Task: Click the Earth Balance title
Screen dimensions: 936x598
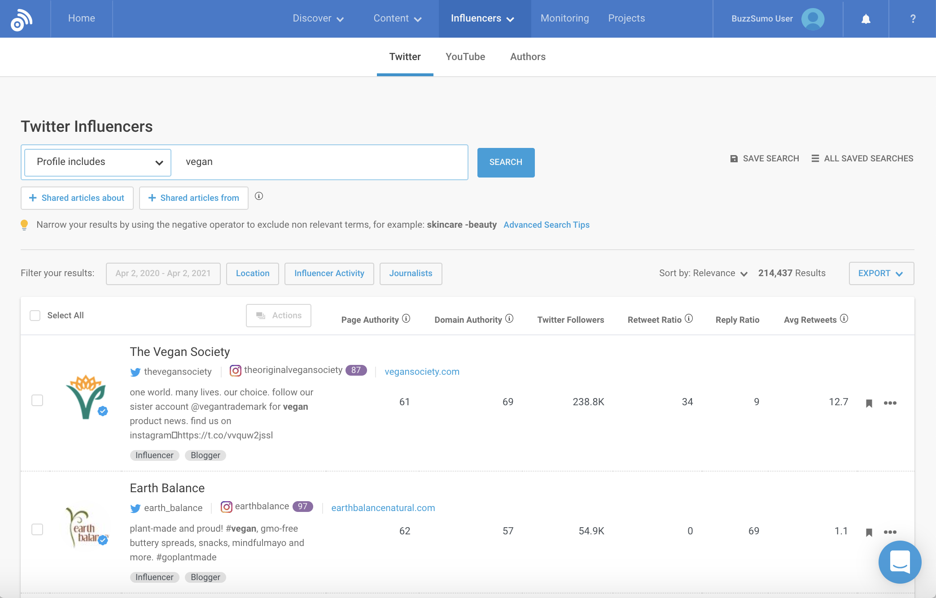Action: 167,488
